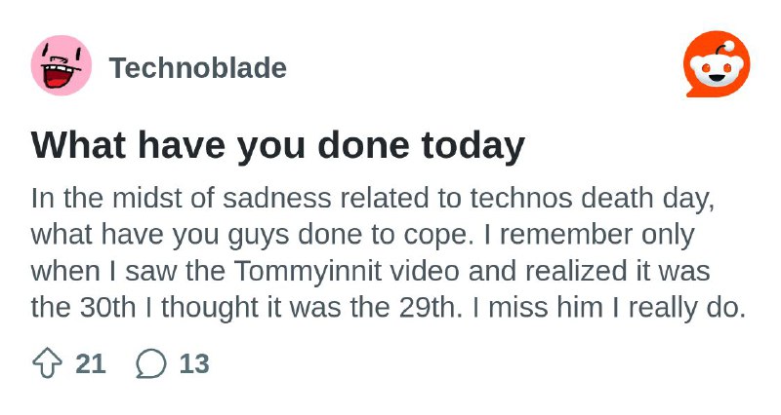Click the white Snoo face inside Reddit logo

(717, 69)
